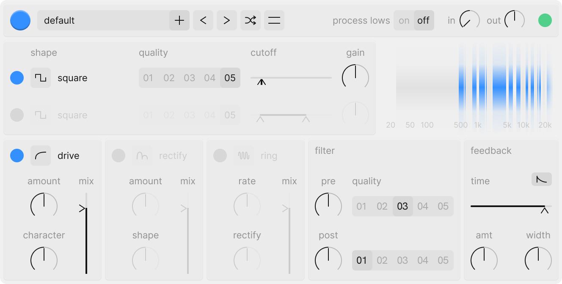The height and width of the screenshot is (284, 562).
Task: Open the hamburger menu icon
Action: coord(274,20)
